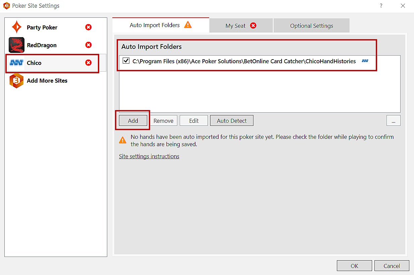Viewport: 414px width, 275px height.
Task: Click the 'No hands have been auto imported' message
Action: click(x=262, y=141)
